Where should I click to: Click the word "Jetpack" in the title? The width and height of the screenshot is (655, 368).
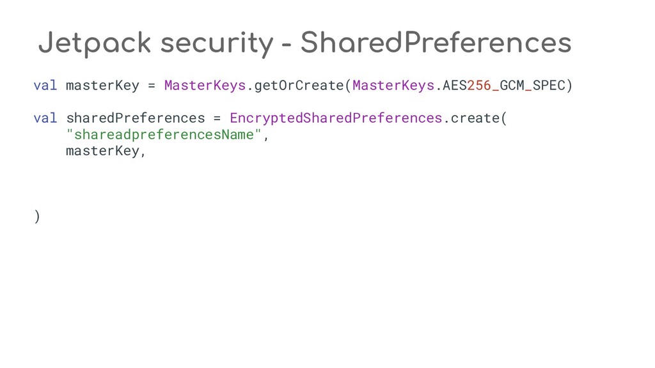tap(94, 43)
